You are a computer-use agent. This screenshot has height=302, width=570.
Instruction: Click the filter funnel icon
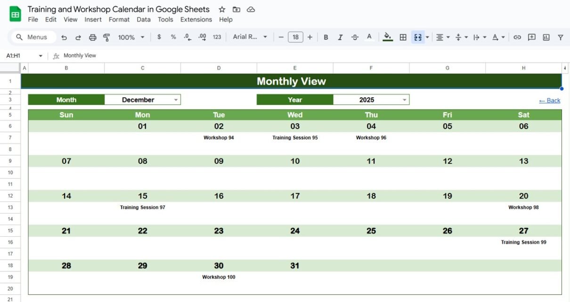tap(561, 37)
